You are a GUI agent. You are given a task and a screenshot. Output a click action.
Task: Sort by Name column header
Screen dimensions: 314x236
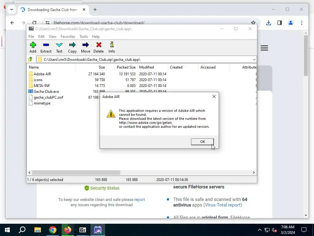click(x=51, y=67)
